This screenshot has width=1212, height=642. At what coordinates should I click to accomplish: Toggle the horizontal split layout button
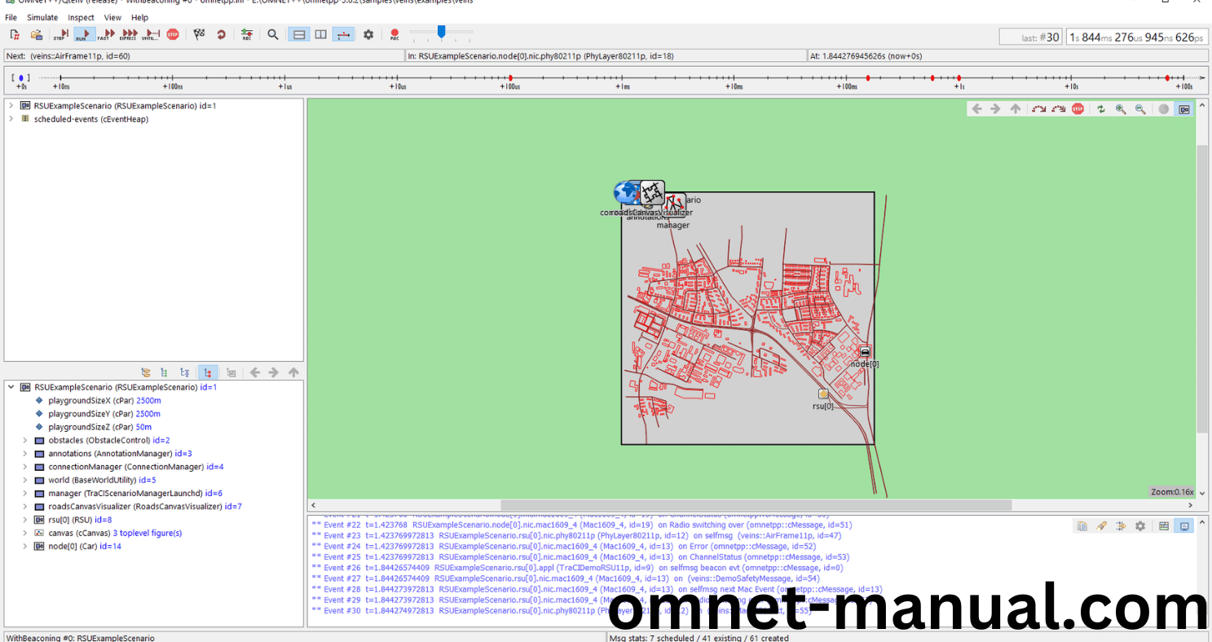click(x=297, y=34)
